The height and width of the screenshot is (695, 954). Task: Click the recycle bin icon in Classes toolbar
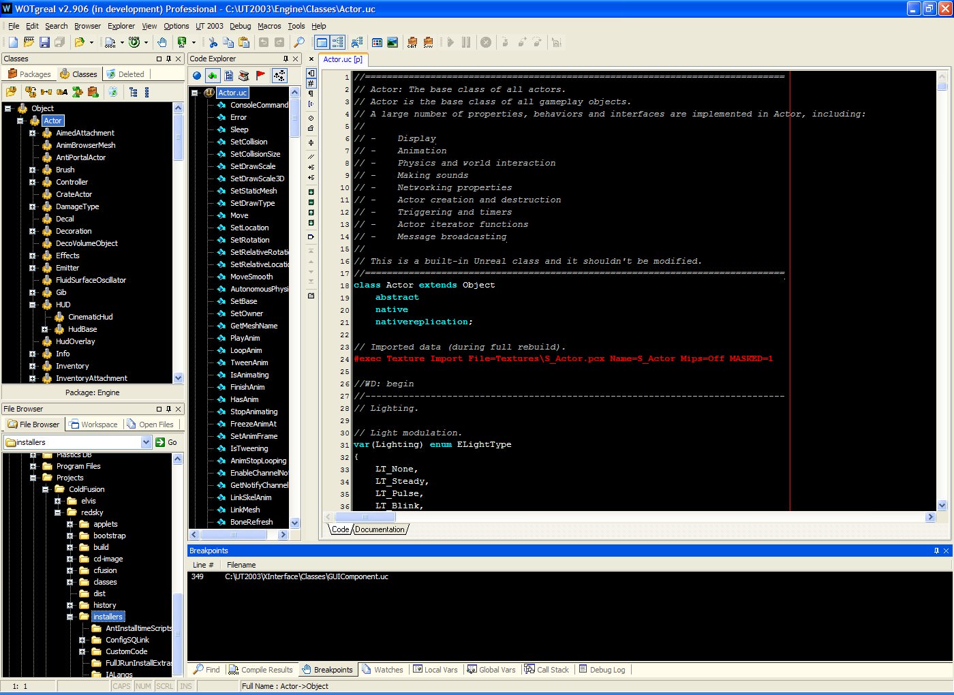[113, 92]
